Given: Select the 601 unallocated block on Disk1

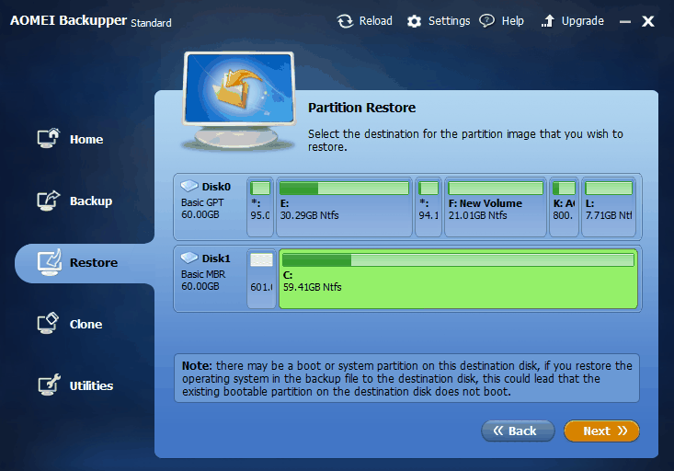Looking at the screenshot, I should coord(261,279).
